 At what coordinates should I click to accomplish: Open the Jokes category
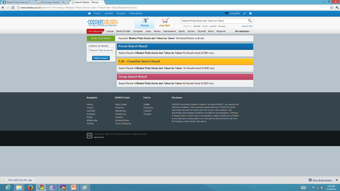pos(148,31)
